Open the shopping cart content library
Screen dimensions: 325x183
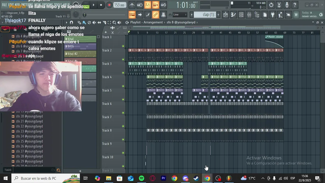pos(296,15)
